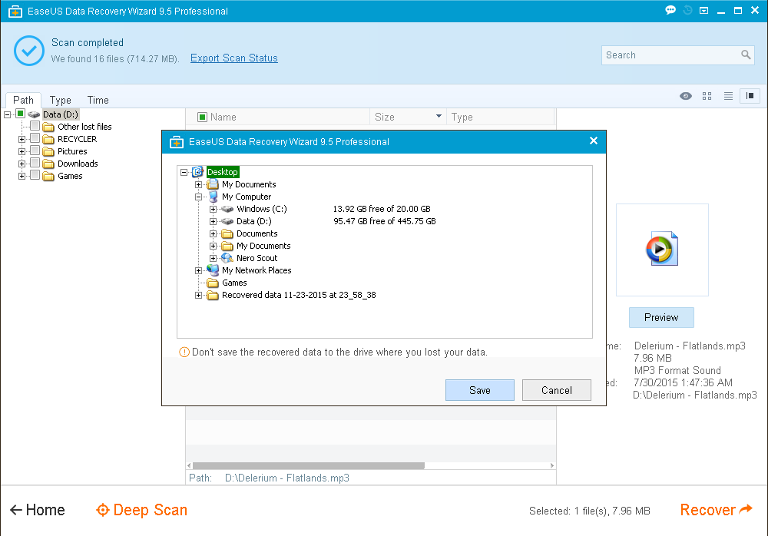Click the Nero Scout icon

pyautogui.click(x=227, y=258)
